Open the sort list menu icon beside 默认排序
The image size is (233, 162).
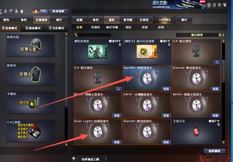click(220, 35)
